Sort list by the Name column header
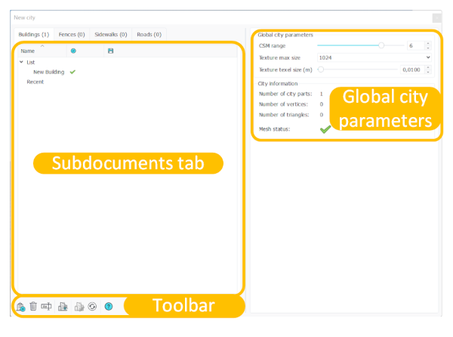Image resolution: width=453 pixels, height=337 pixels. [x=28, y=51]
